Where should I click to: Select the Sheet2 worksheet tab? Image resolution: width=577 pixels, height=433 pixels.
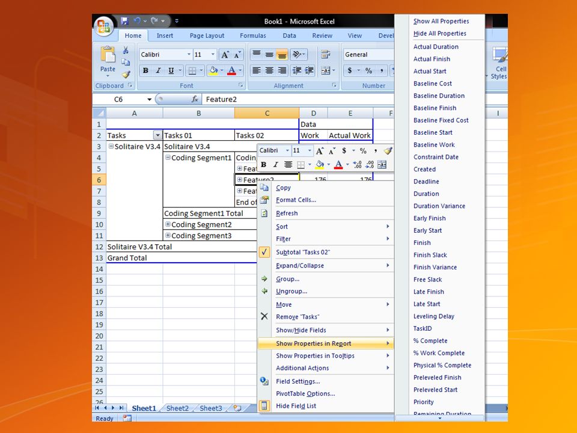tap(177, 408)
